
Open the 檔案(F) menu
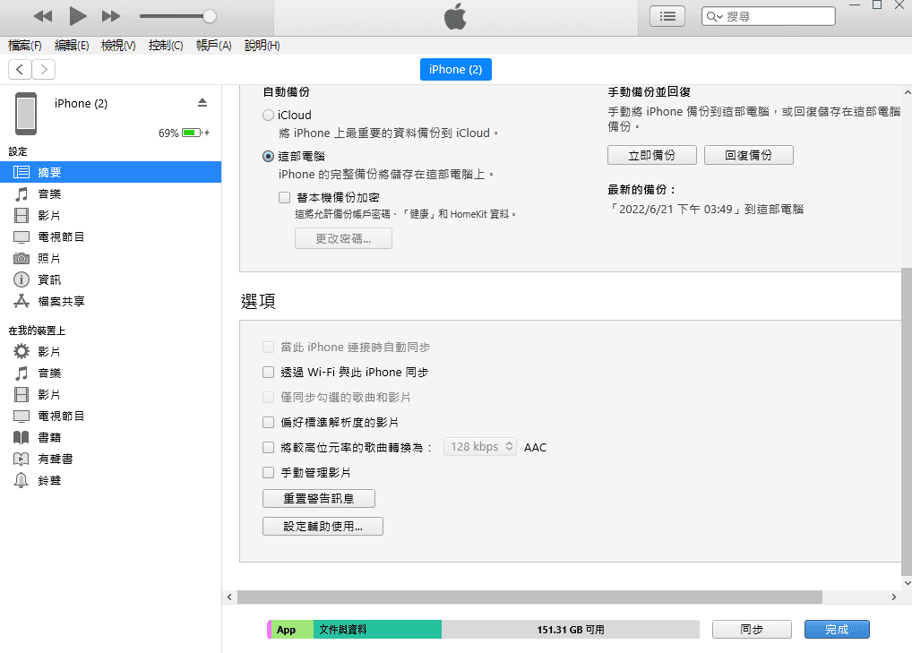click(25, 46)
